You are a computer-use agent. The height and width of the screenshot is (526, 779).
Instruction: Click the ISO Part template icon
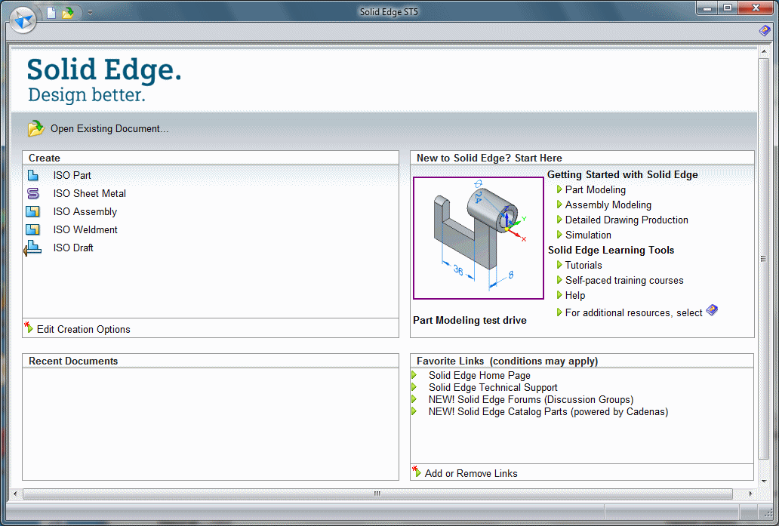click(32, 175)
